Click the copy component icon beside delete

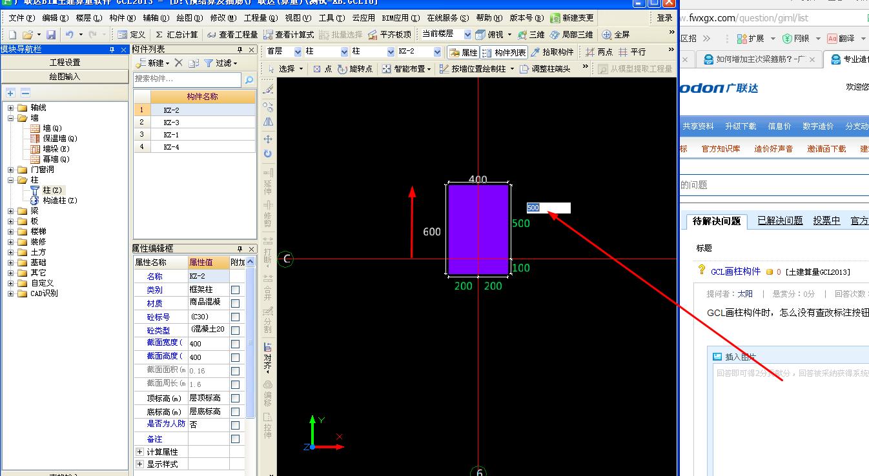194,63
